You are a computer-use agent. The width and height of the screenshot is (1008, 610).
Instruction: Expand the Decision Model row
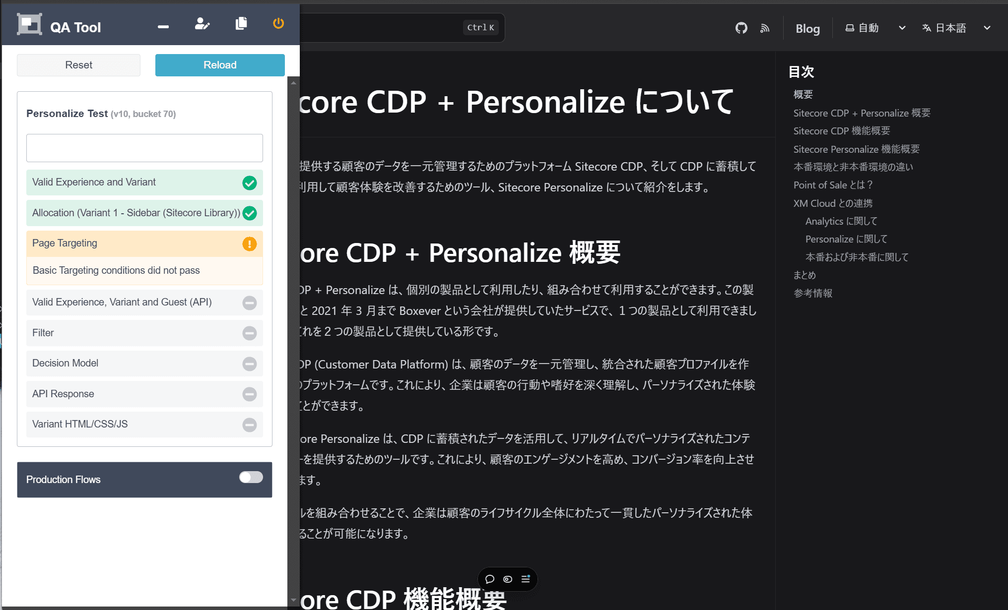pos(144,364)
